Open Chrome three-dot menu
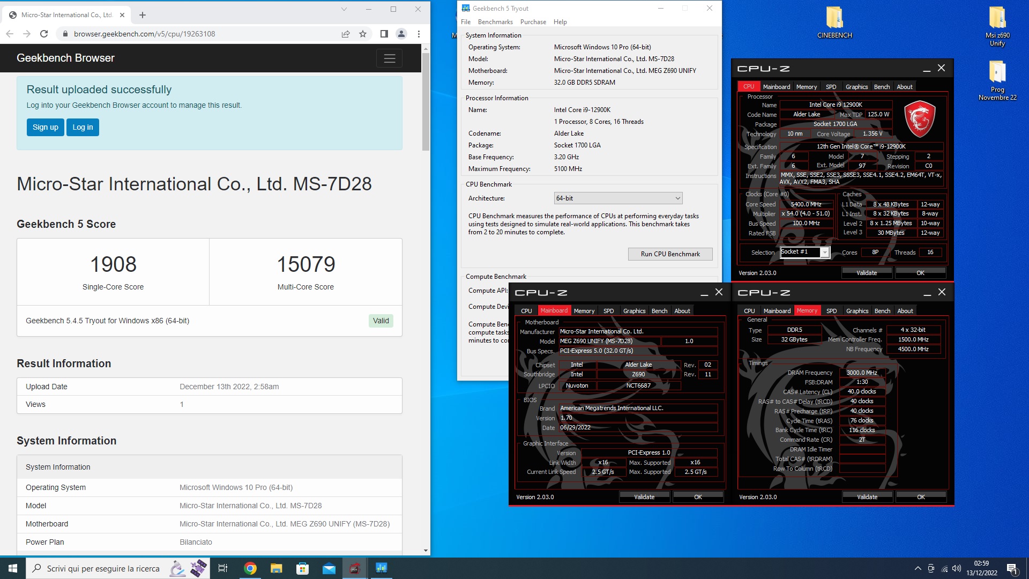 point(419,34)
